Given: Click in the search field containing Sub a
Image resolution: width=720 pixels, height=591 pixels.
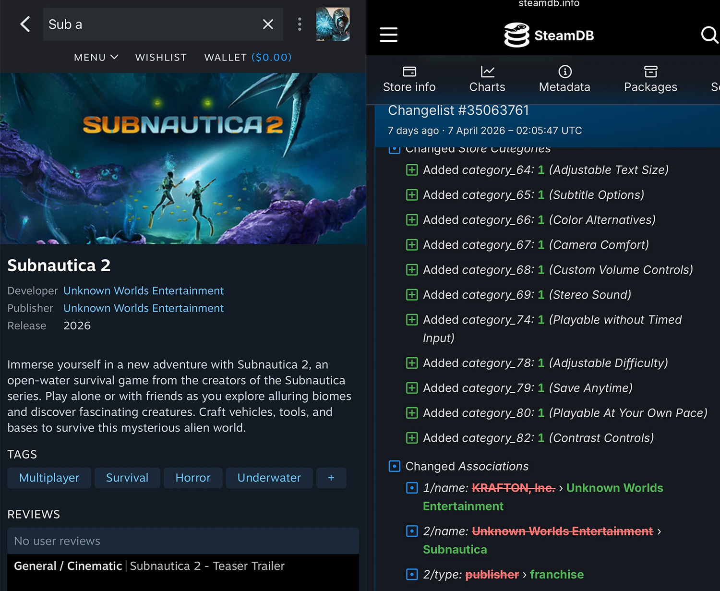Looking at the screenshot, I should (149, 24).
